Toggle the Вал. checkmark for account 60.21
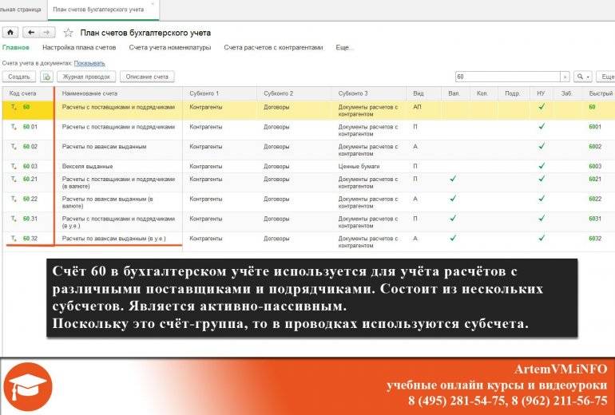 (452, 179)
